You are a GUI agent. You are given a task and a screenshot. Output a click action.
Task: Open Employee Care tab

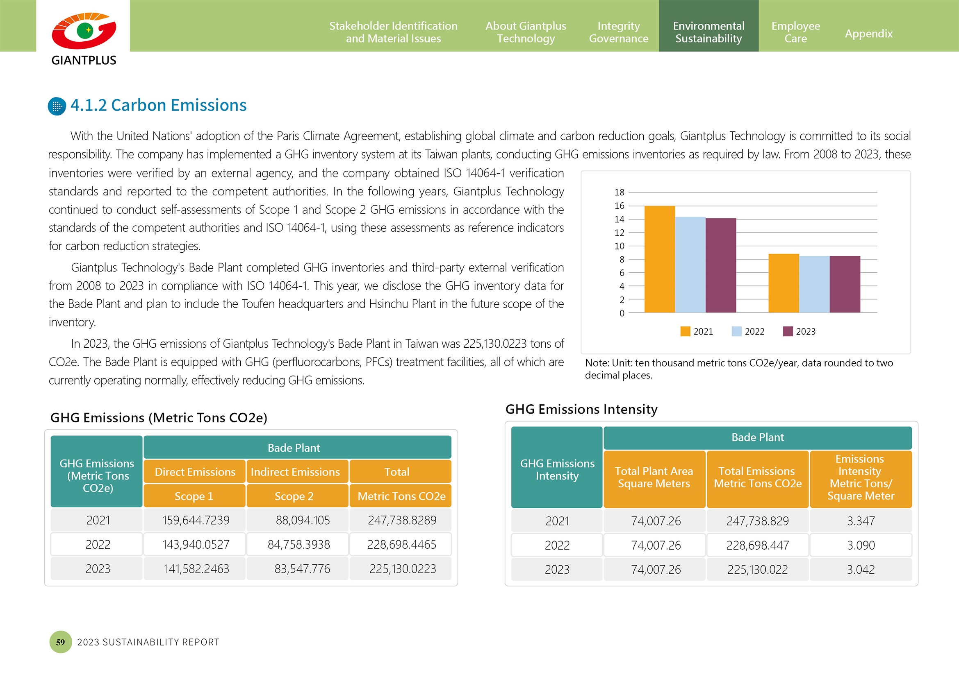795,32
